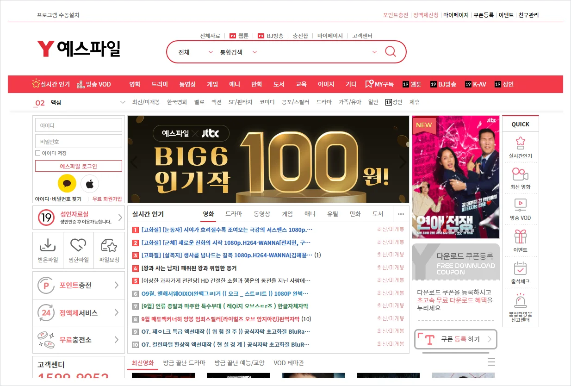Expand the 맥심 ranking ticker dropdown
Viewport: 571px width, 386px height.
[x=123, y=102]
